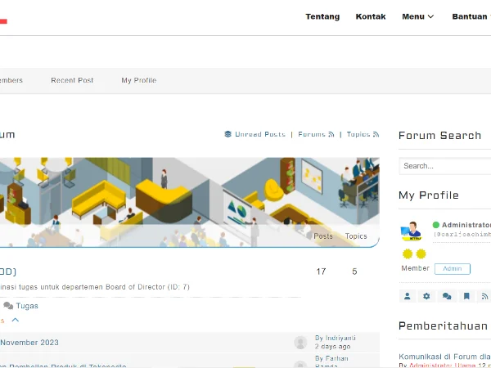Click the Forum Search input field
The image size is (491, 368).
tap(444, 166)
